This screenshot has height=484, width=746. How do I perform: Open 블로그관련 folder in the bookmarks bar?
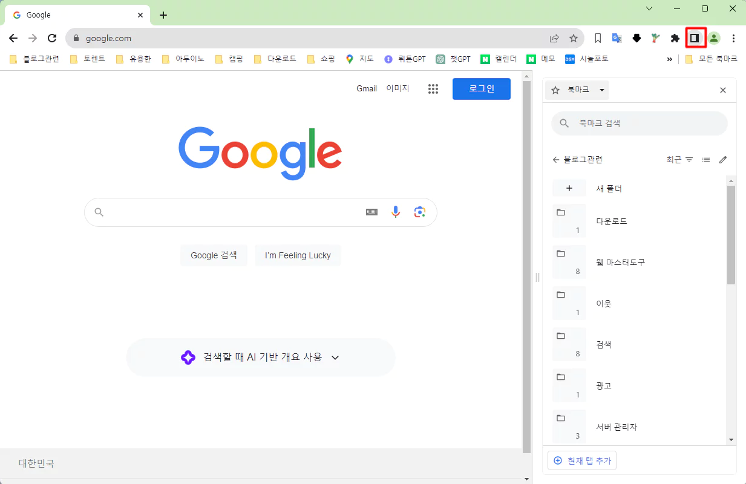pyautogui.click(x=34, y=59)
